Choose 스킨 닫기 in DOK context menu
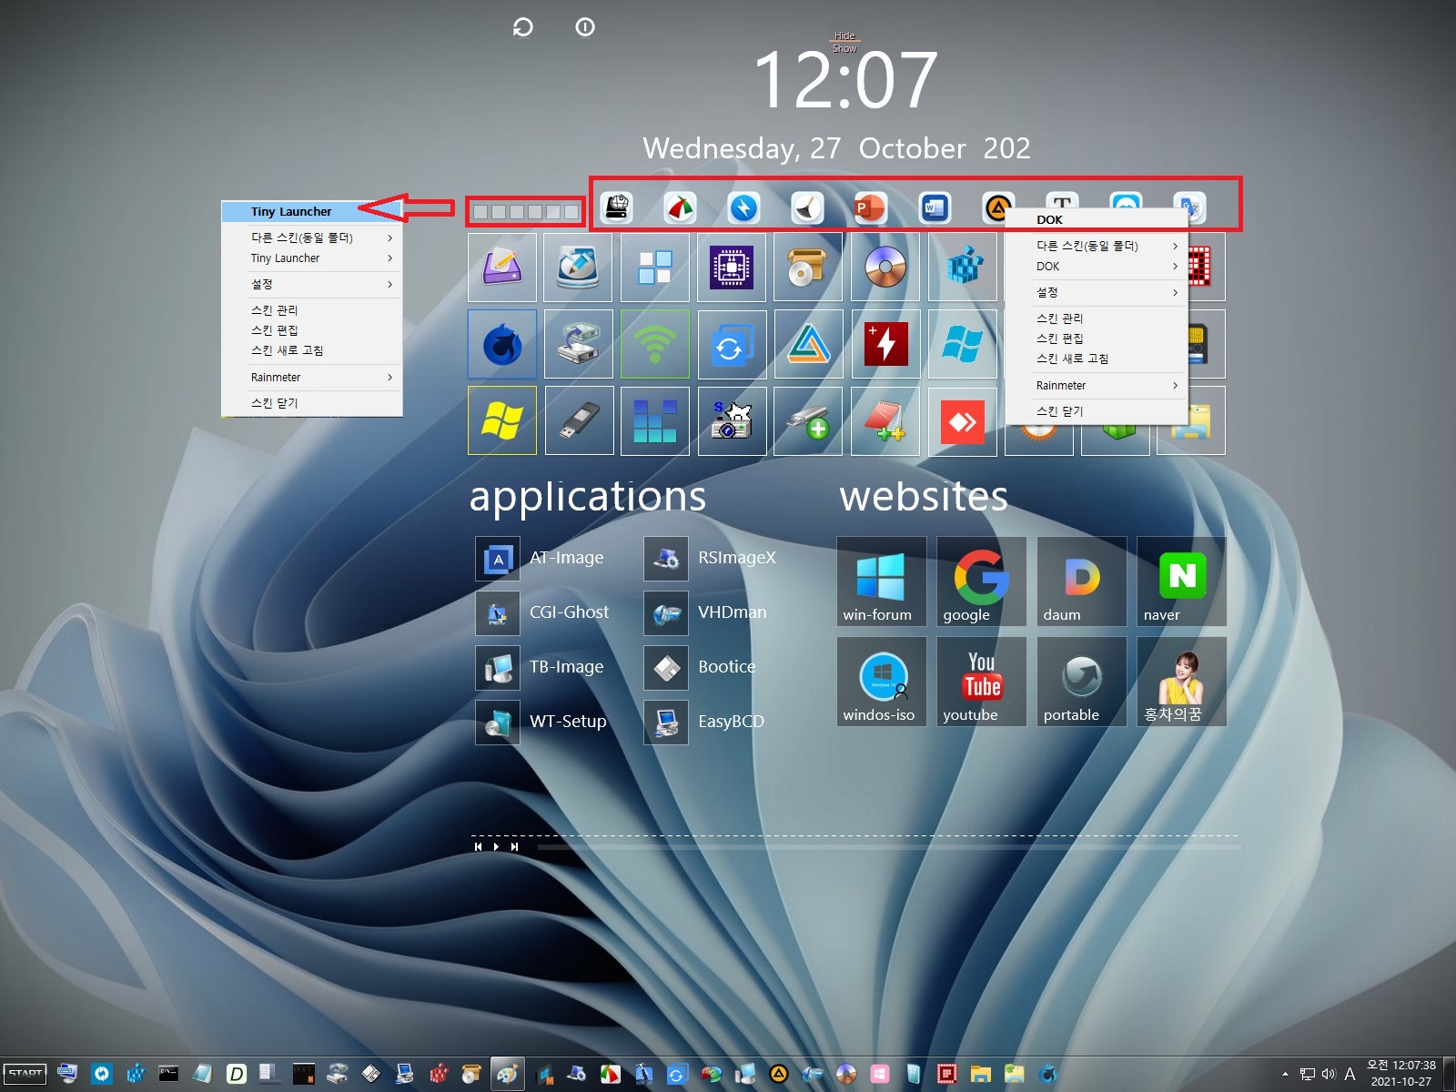 (x=1097, y=411)
